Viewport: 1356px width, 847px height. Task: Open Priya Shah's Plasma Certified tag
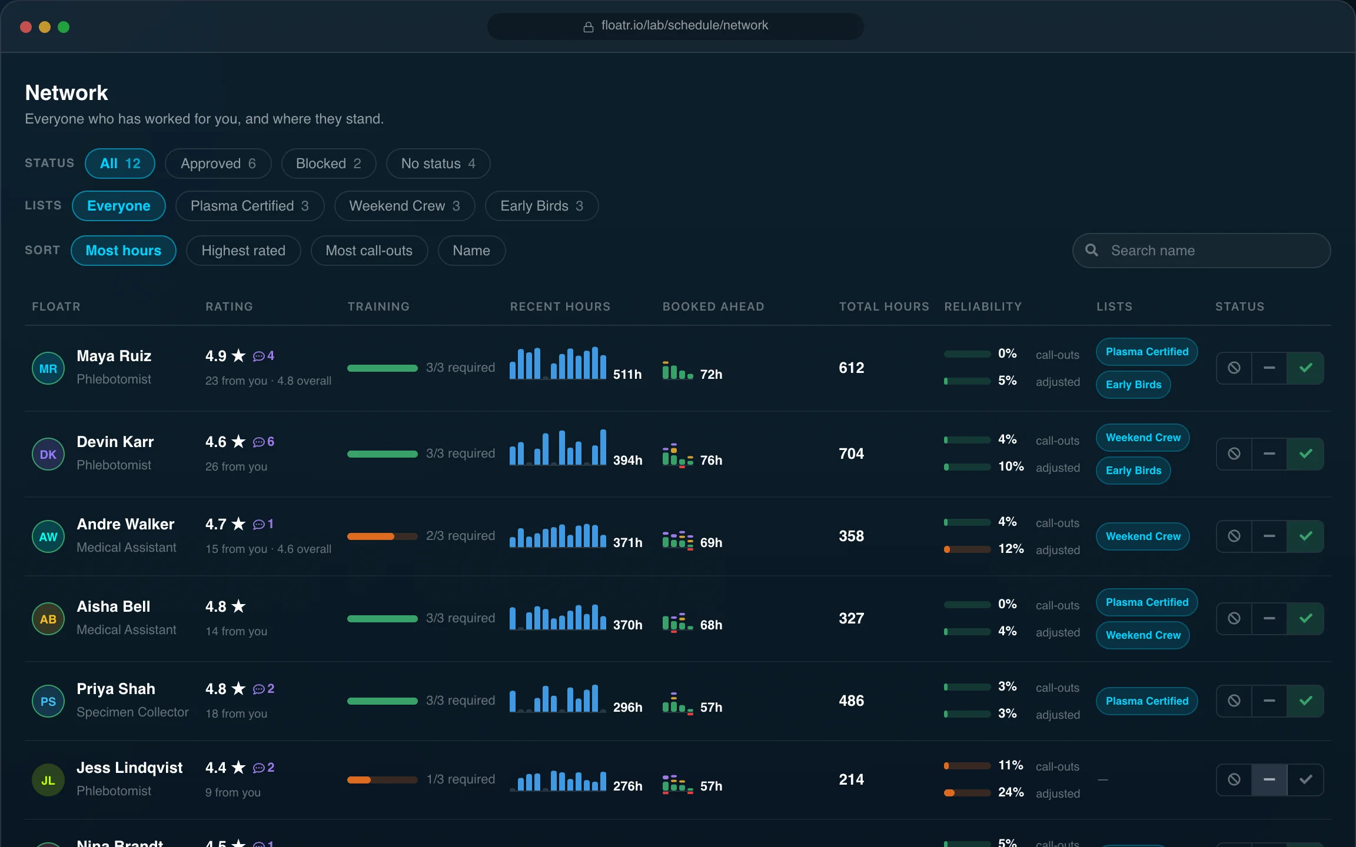point(1146,701)
